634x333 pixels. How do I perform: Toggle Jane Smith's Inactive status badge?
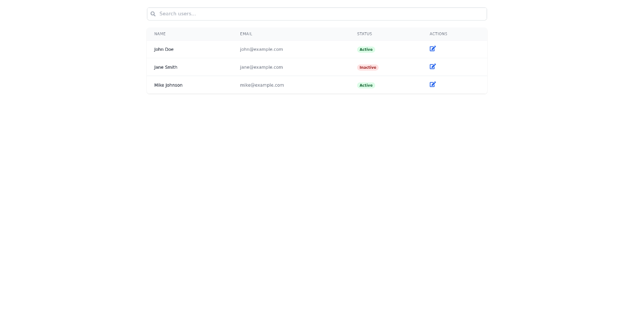[368, 67]
